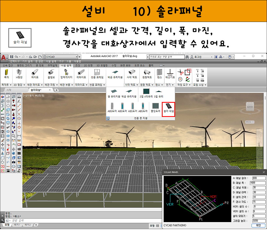Click the 로그인 sign-in button
The height and width of the screenshot is (236, 267).
[x=196, y=57]
